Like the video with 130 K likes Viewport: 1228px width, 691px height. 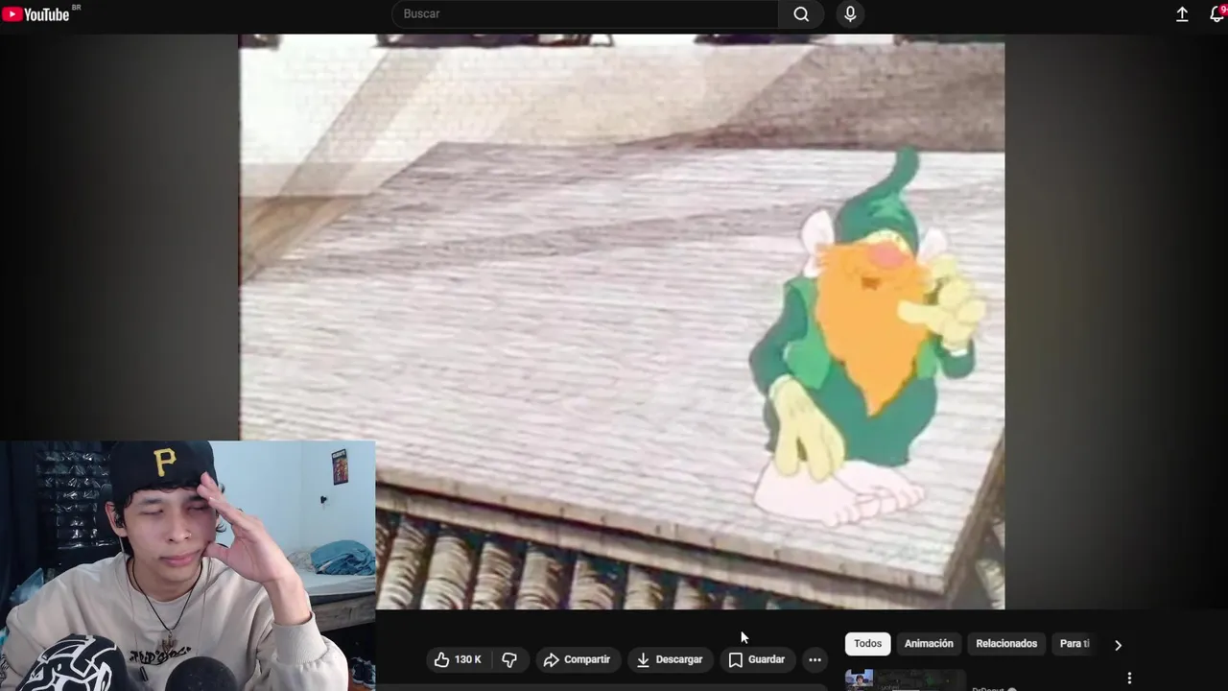click(458, 659)
